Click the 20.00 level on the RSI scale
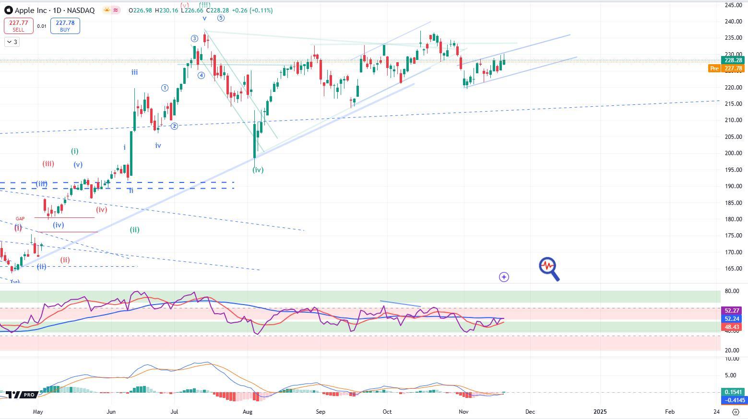748x419 pixels. [x=732, y=351]
